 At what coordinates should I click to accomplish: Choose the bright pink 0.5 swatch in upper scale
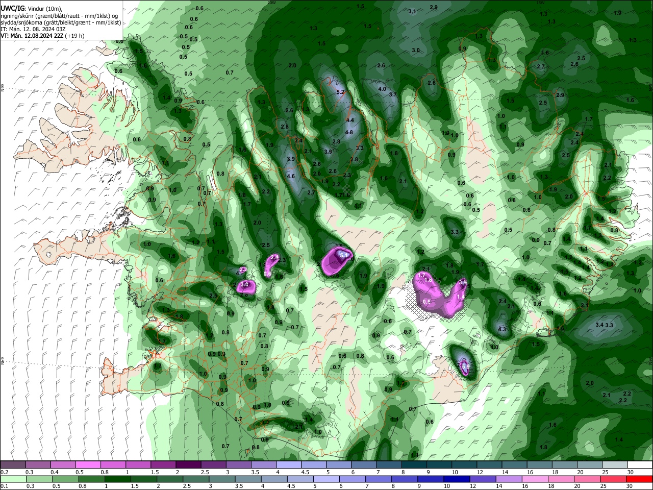pos(88,465)
